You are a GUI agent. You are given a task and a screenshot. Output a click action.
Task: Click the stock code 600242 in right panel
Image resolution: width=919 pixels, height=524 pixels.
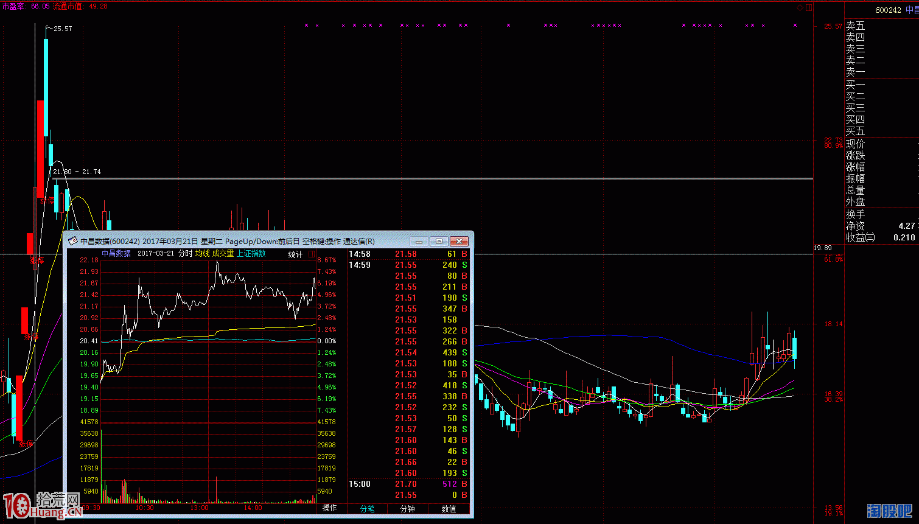pos(888,10)
